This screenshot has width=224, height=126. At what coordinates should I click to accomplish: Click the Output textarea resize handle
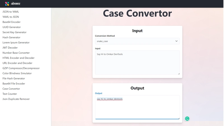179,118
